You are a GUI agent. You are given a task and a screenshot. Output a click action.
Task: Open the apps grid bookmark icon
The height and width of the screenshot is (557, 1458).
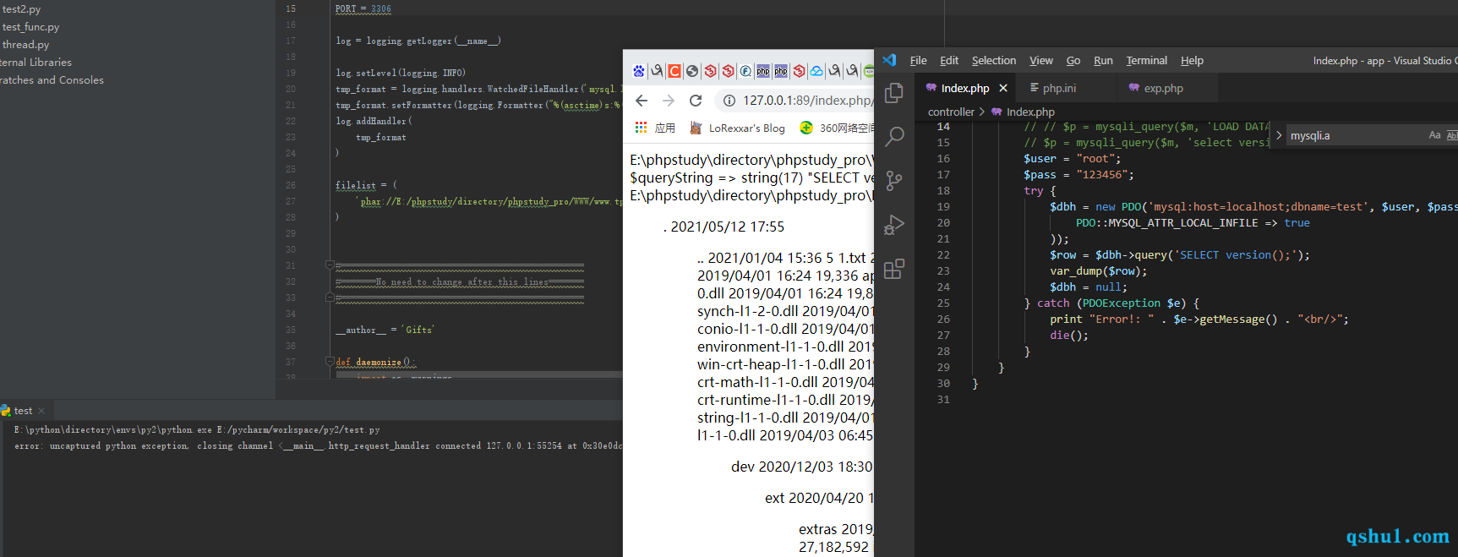pyautogui.click(x=641, y=128)
